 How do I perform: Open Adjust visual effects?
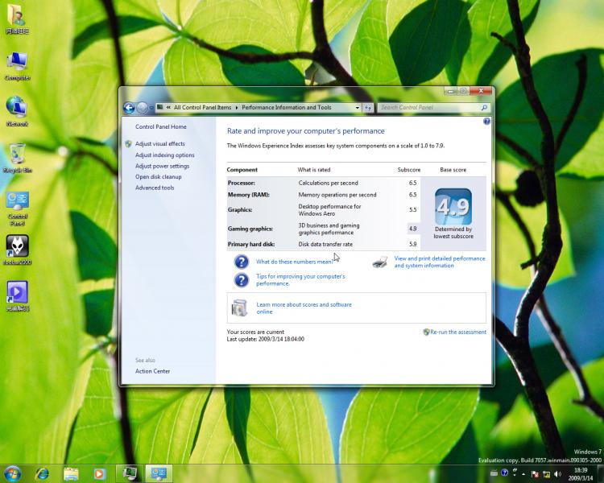[x=160, y=143]
